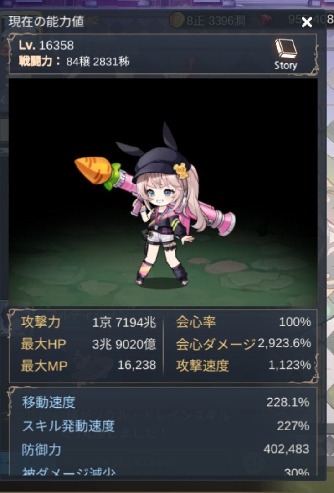Select the 攻撃速度 stat row
The image size is (334, 493).
244,365
